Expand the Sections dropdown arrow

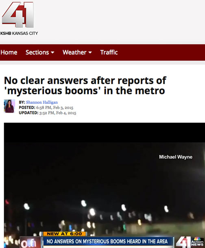[53, 52]
